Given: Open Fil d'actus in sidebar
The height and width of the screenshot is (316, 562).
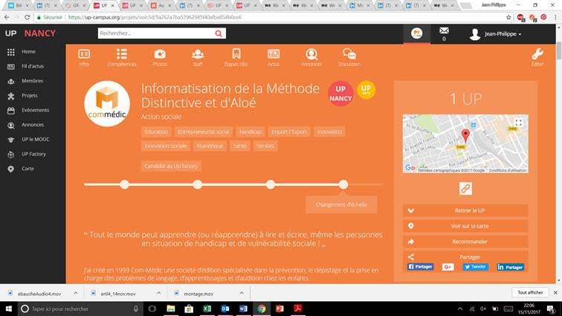Looking at the screenshot, I should (x=33, y=66).
